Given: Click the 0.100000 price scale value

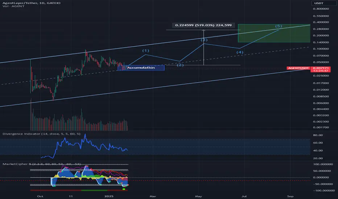Looking at the screenshot, I should 321,49.
